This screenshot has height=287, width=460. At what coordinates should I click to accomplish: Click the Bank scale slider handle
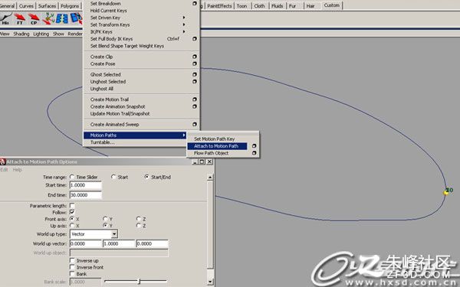point(139,282)
